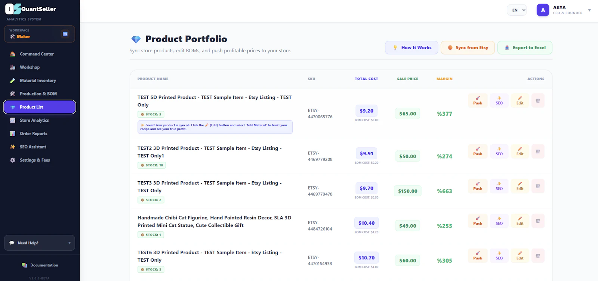Click the %663 margin value
The height and width of the screenshot is (281, 598).
click(x=444, y=191)
